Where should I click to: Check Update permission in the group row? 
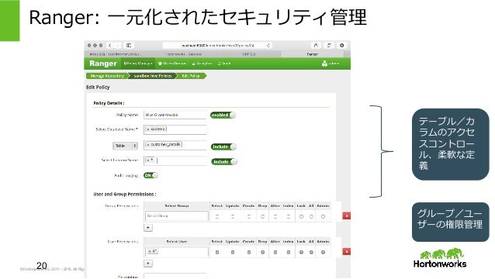click(x=232, y=216)
